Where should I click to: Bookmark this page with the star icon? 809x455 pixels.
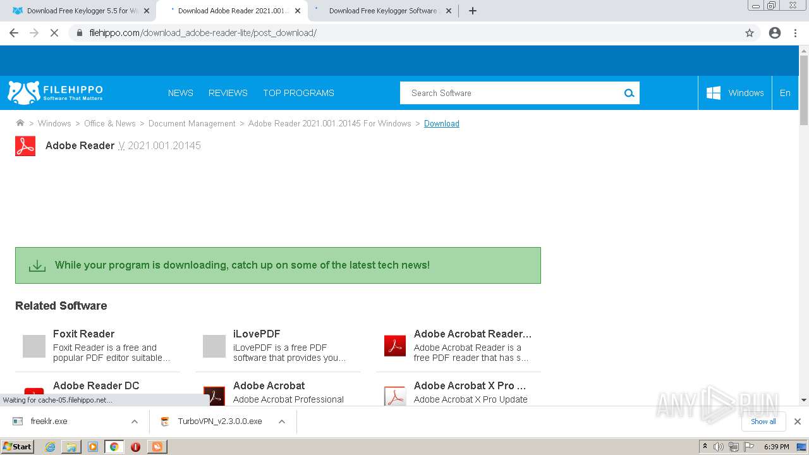[x=750, y=33]
